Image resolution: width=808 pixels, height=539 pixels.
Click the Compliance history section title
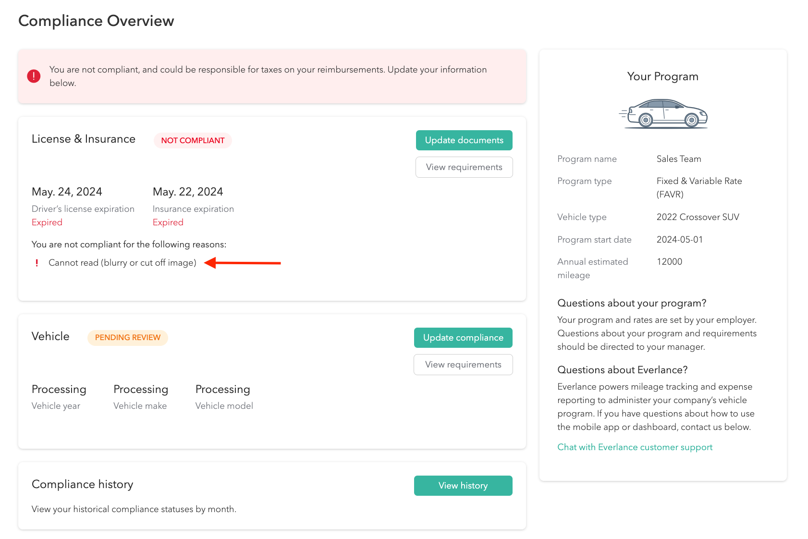coord(83,484)
